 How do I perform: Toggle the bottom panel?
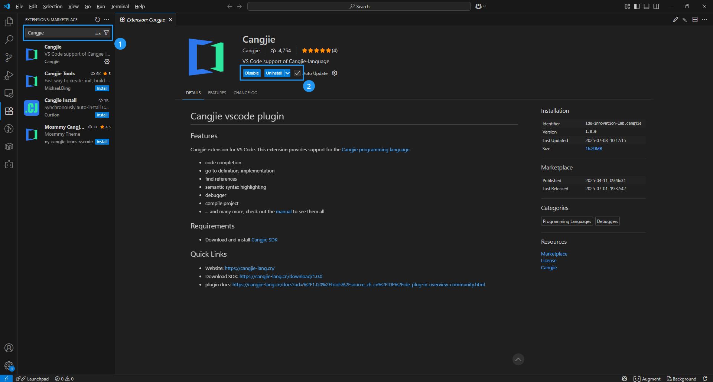pos(647,6)
